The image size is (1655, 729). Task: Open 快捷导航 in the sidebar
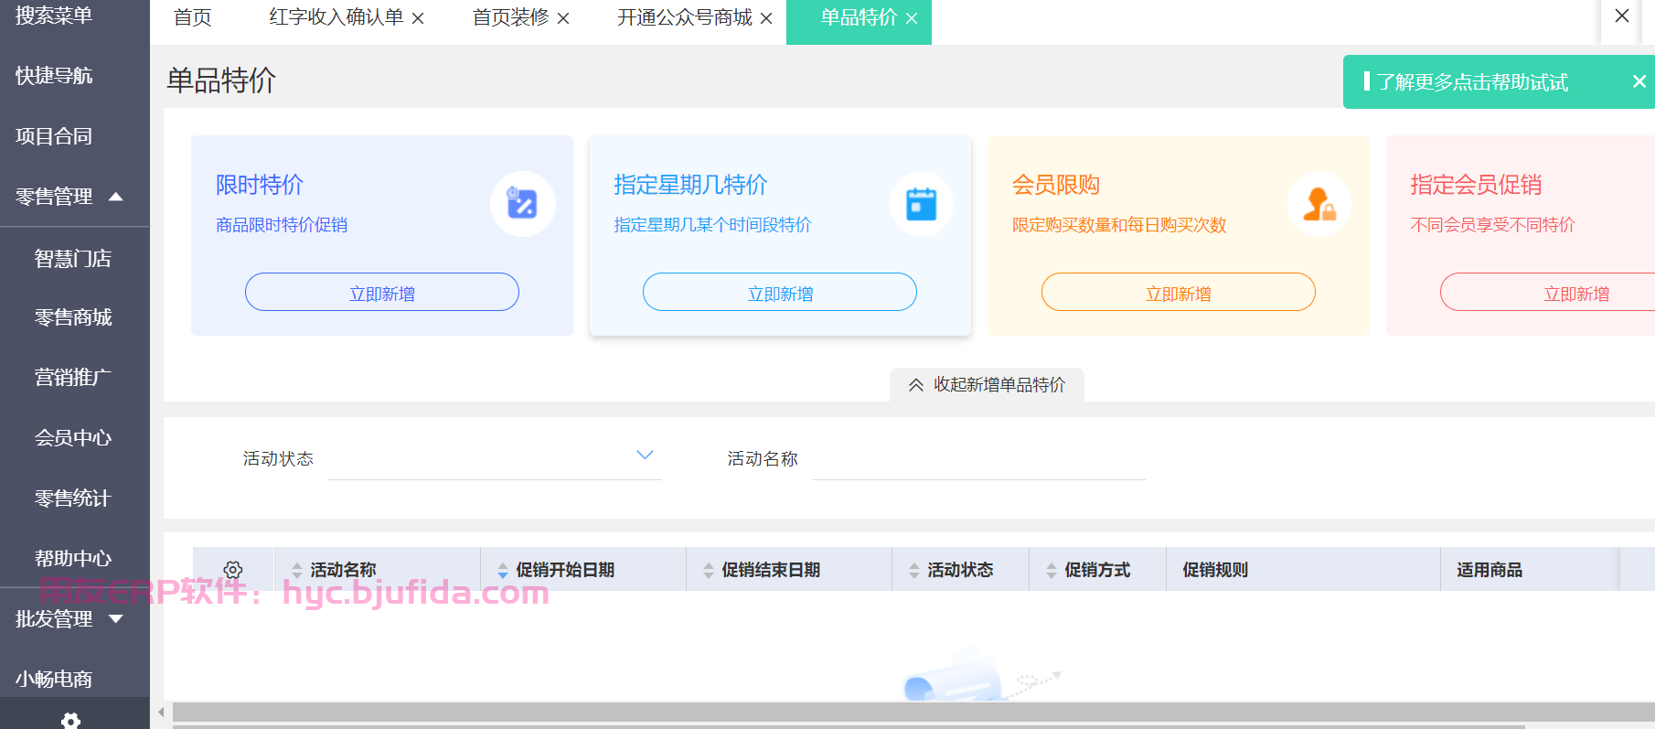(x=54, y=75)
